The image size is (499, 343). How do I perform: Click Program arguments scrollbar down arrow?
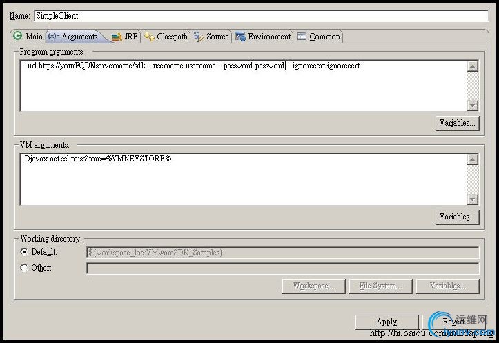[x=473, y=106]
